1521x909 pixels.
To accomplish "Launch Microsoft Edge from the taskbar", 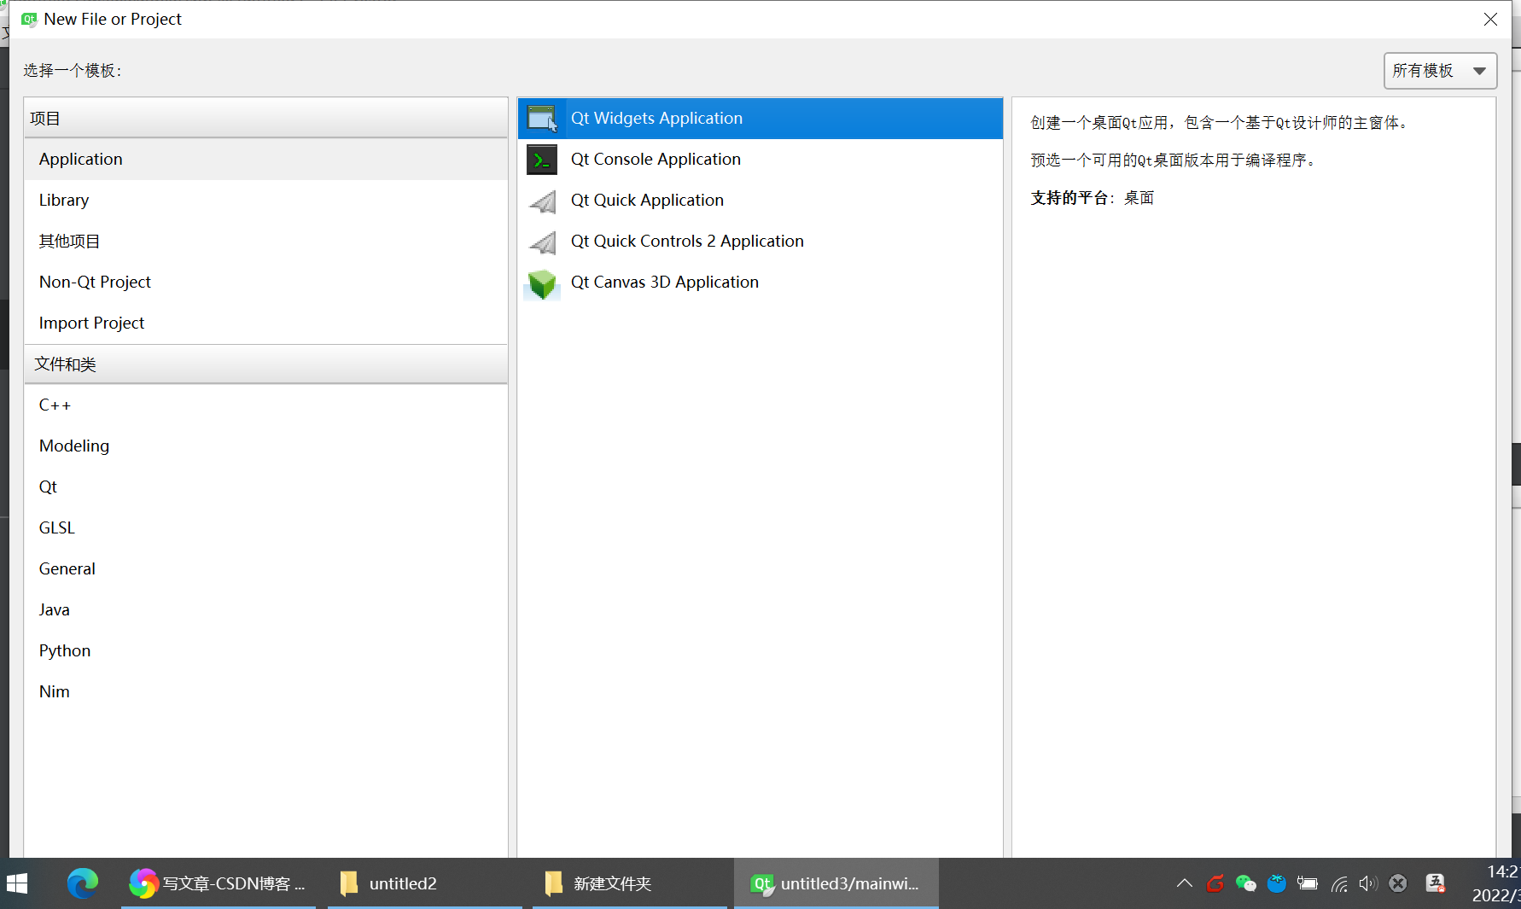I will coord(83,883).
